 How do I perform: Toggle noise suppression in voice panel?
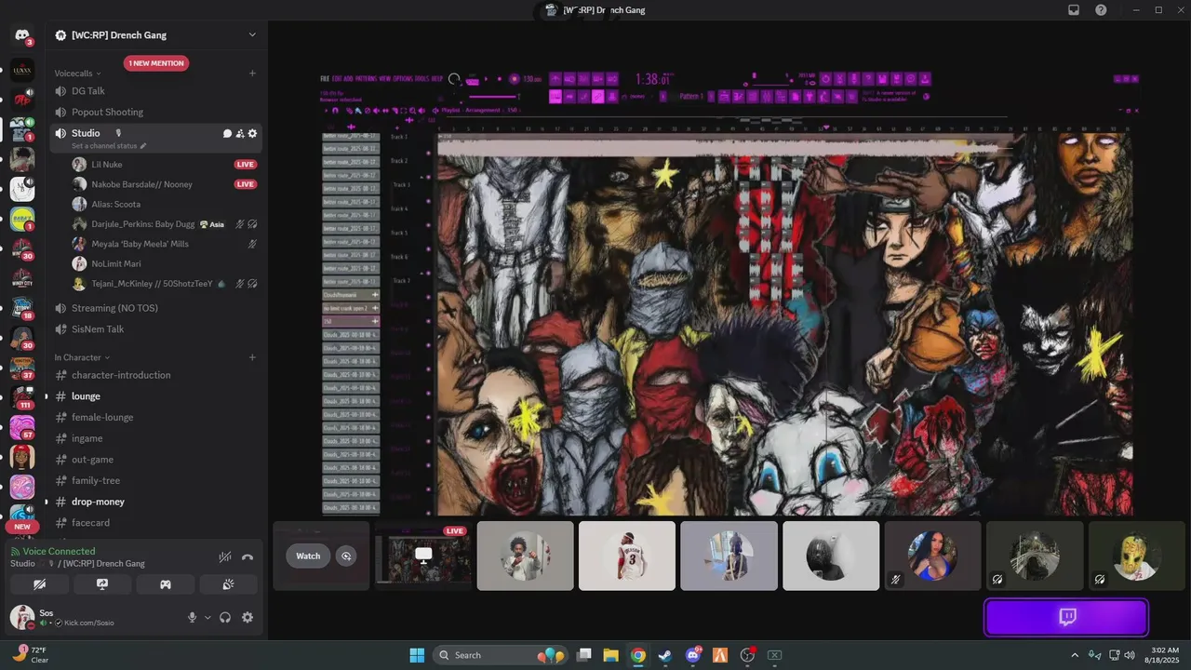tap(224, 557)
